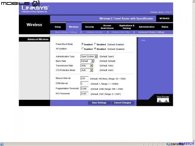The height and width of the screenshot is (146, 195).
Task: Open Wireless MAC Filter sub-tab
Action: (121, 32)
